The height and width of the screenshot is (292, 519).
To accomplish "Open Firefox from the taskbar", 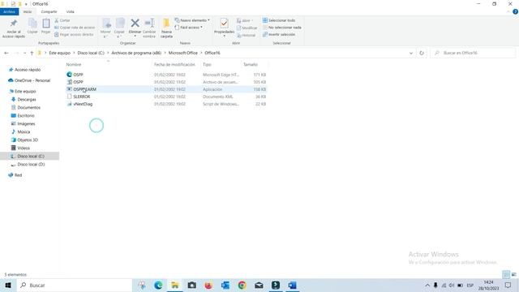I will click(208, 285).
